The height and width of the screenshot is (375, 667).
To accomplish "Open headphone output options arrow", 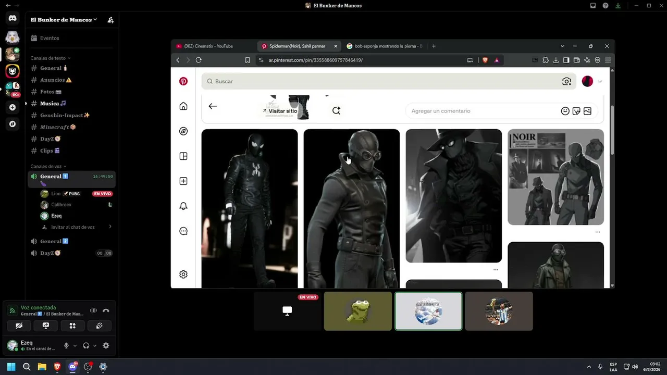I will (x=95, y=345).
